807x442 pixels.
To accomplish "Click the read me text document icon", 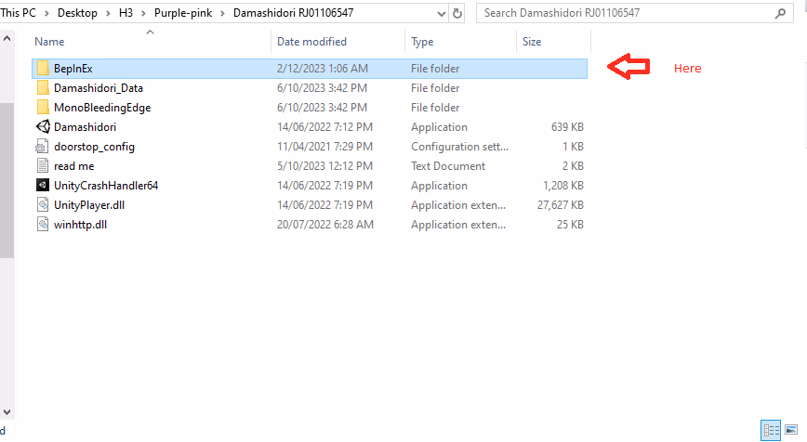I will point(43,166).
